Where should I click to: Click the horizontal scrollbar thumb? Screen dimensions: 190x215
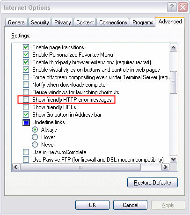(80, 167)
